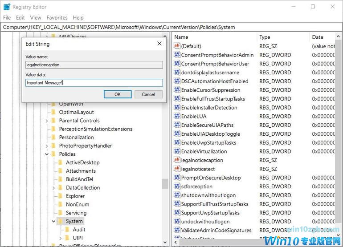Confirm Edit String with OK button
This screenshot has width=343, height=247.
tap(118, 94)
